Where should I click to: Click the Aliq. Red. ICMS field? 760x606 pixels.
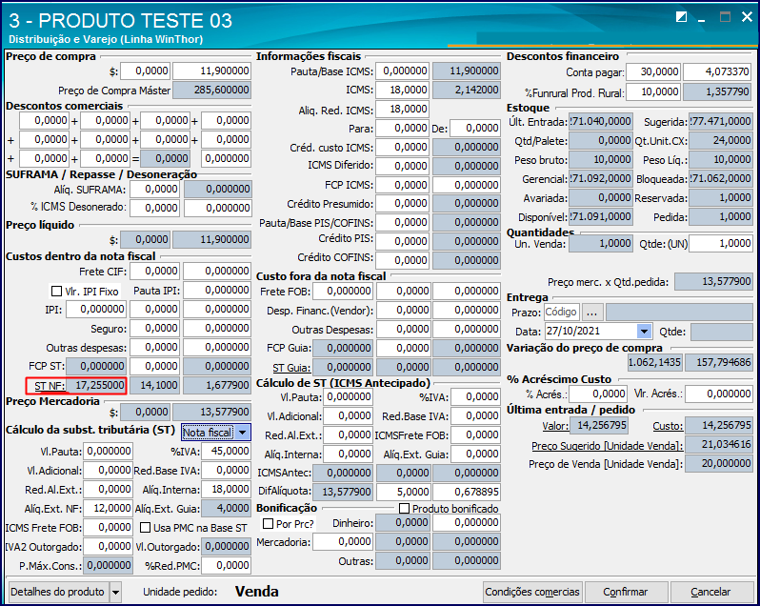pos(402,109)
